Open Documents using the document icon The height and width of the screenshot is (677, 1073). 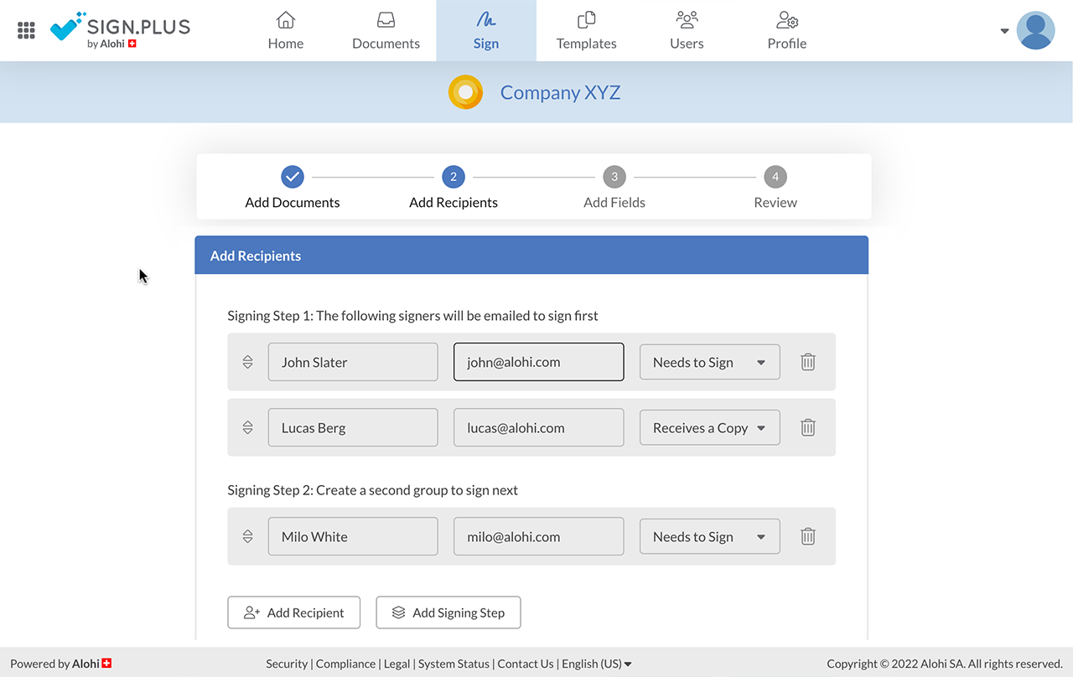pos(386,19)
